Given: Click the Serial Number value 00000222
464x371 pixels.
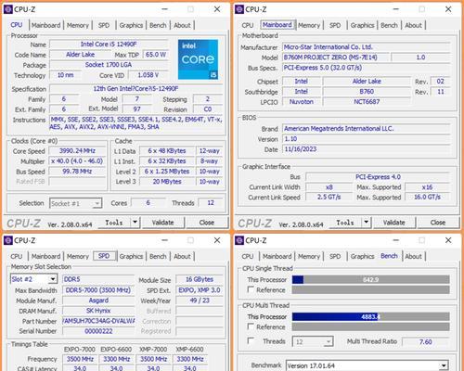Looking at the screenshot, I should pos(98,331).
